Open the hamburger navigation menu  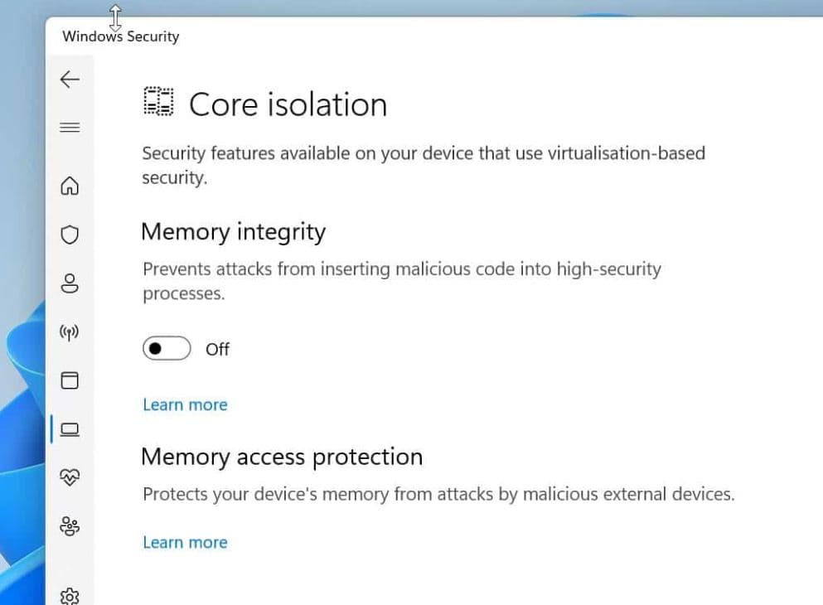pos(70,128)
